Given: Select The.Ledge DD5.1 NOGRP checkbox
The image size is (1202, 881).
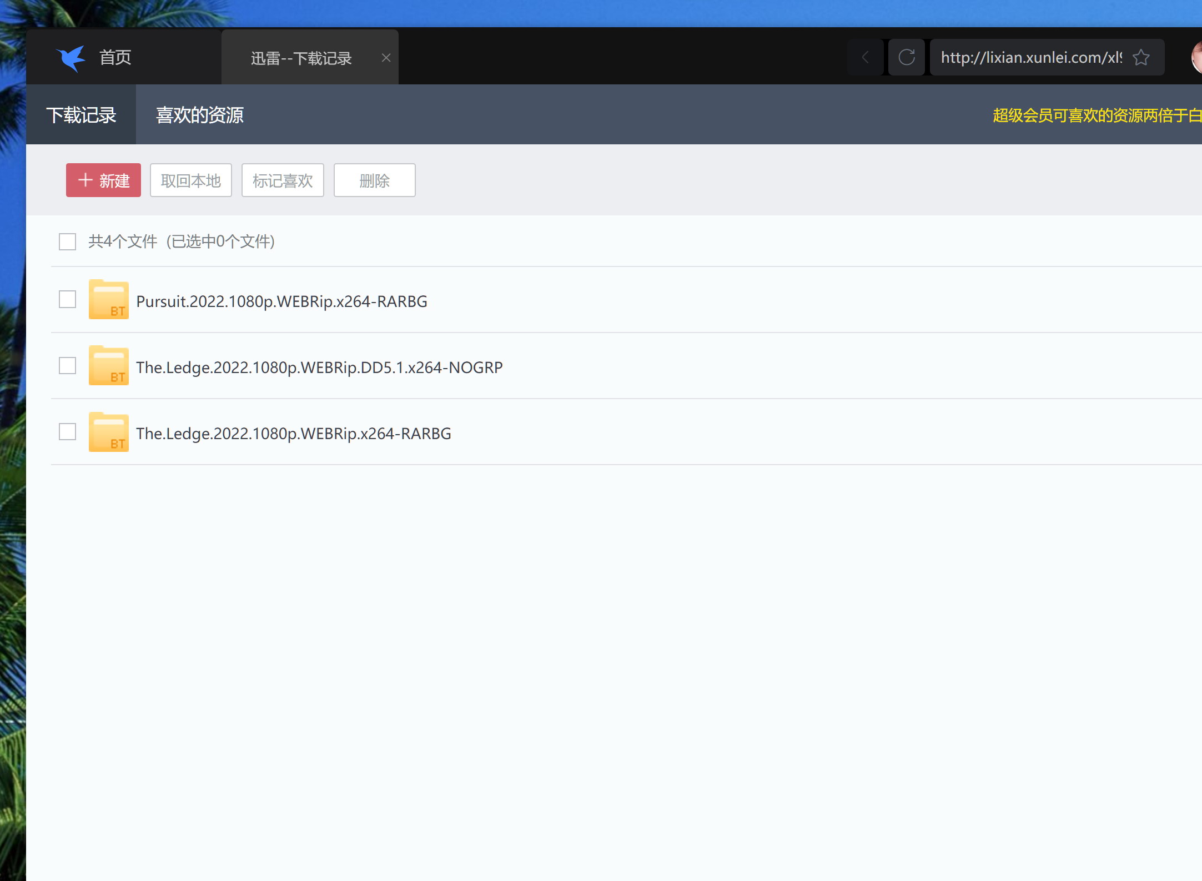Looking at the screenshot, I should pos(68,366).
